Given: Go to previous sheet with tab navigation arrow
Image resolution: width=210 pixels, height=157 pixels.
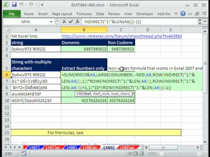Looking at the screenshot, I should click(10, 147).
